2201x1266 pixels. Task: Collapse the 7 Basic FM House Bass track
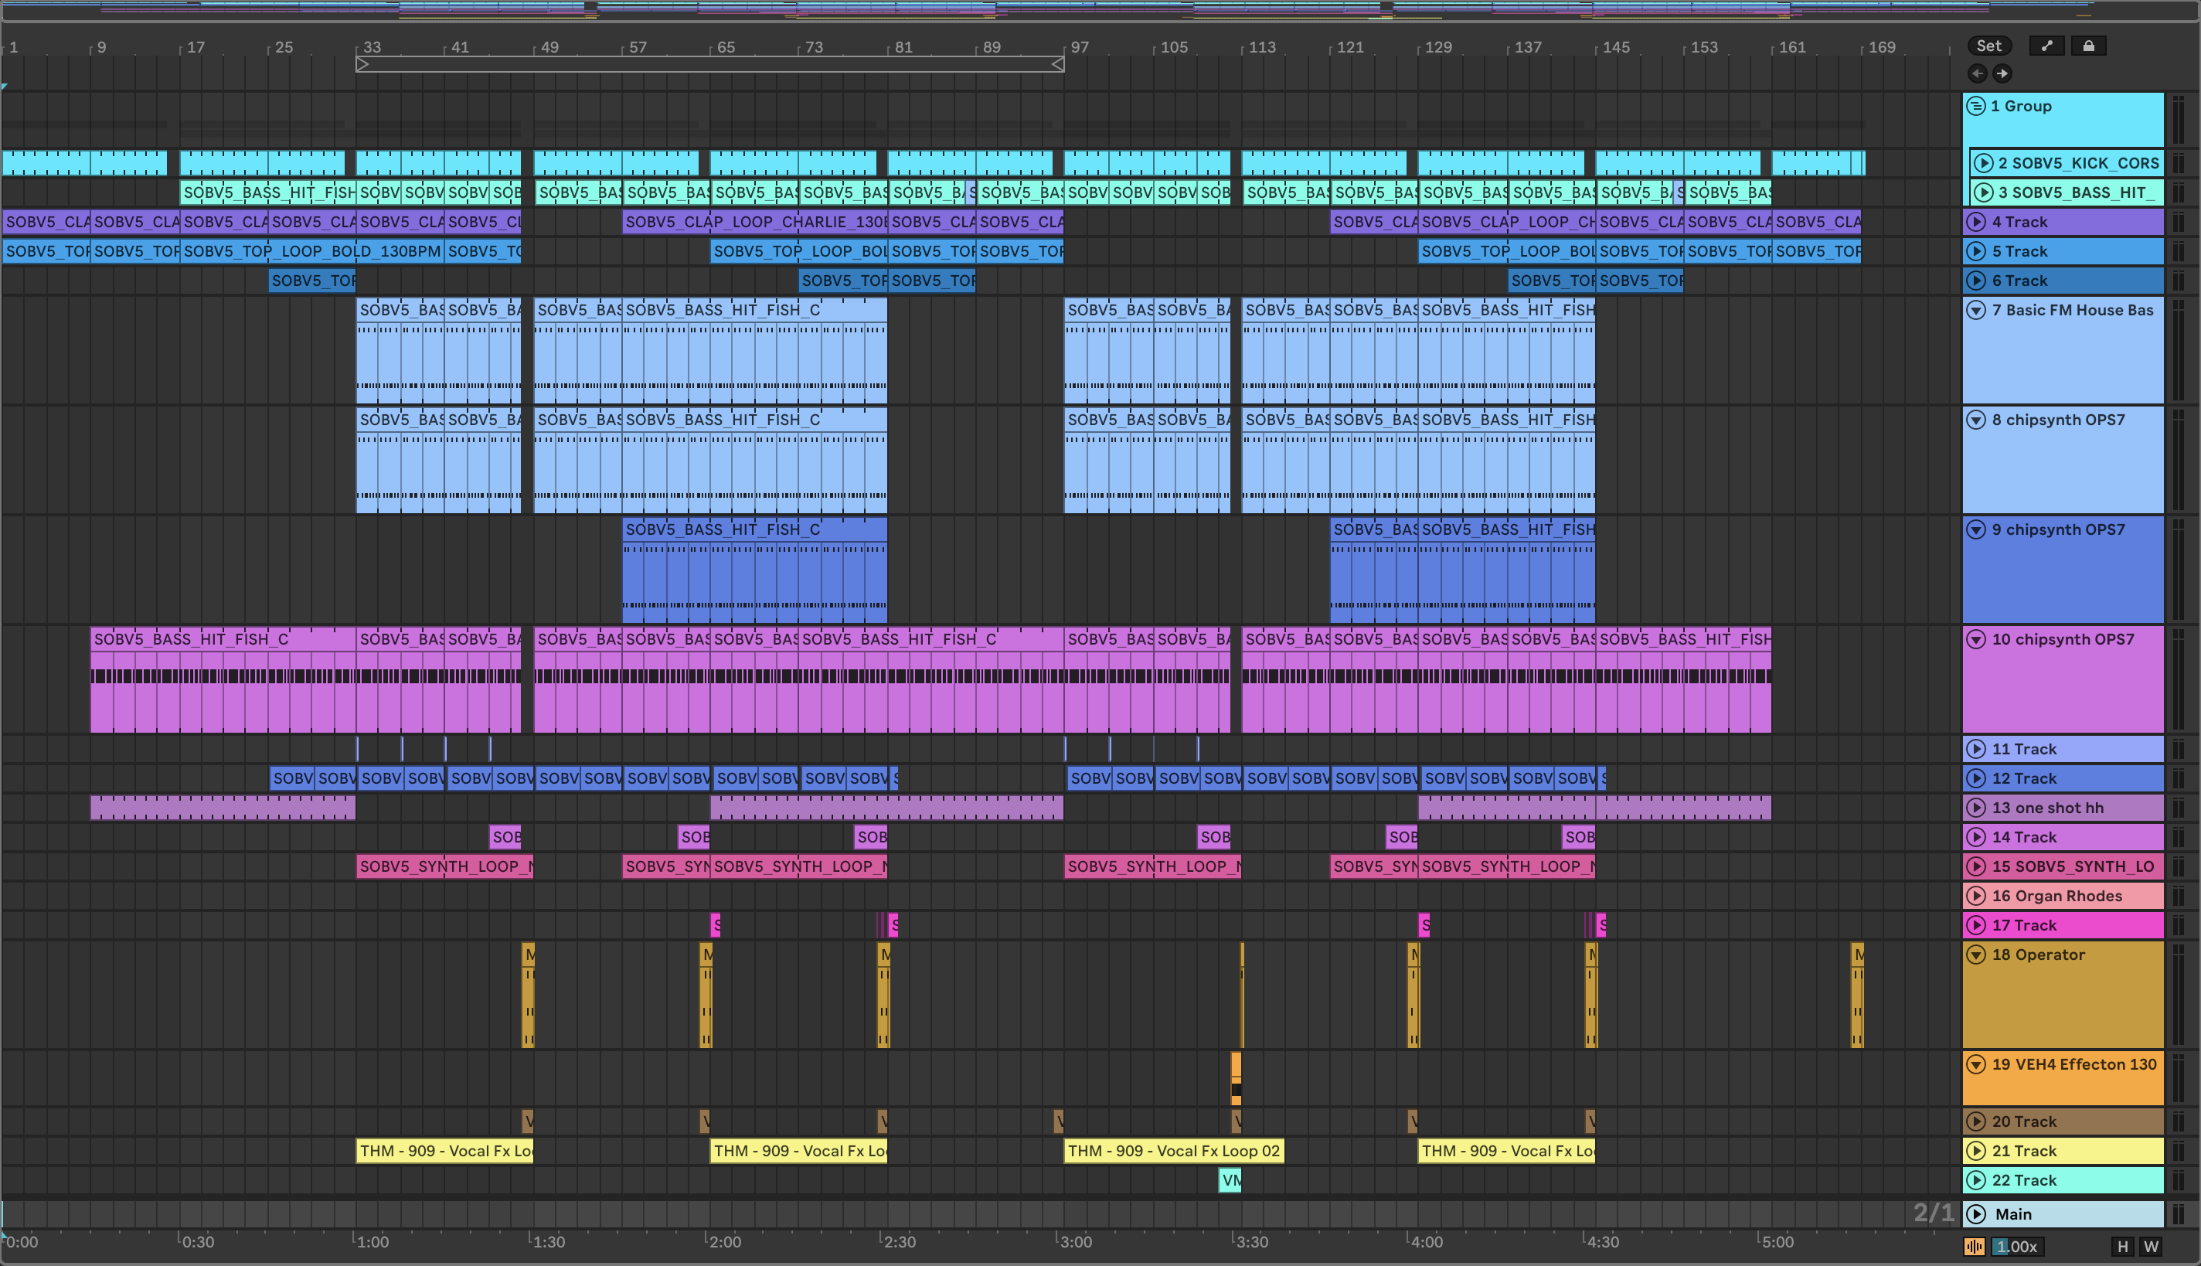point(1976,311)
